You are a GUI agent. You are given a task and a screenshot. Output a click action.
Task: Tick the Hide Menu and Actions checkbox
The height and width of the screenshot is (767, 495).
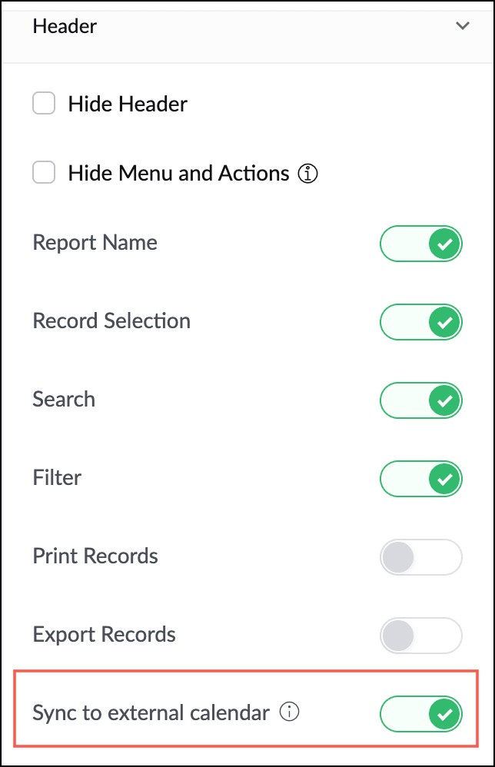pos(44,173)
